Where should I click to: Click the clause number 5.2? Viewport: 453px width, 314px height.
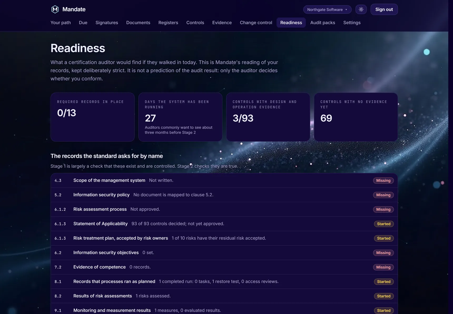click(58, 195)
